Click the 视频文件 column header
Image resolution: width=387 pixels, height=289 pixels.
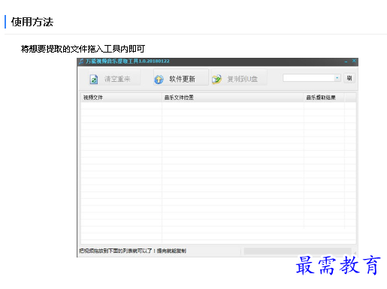point(121,98)
